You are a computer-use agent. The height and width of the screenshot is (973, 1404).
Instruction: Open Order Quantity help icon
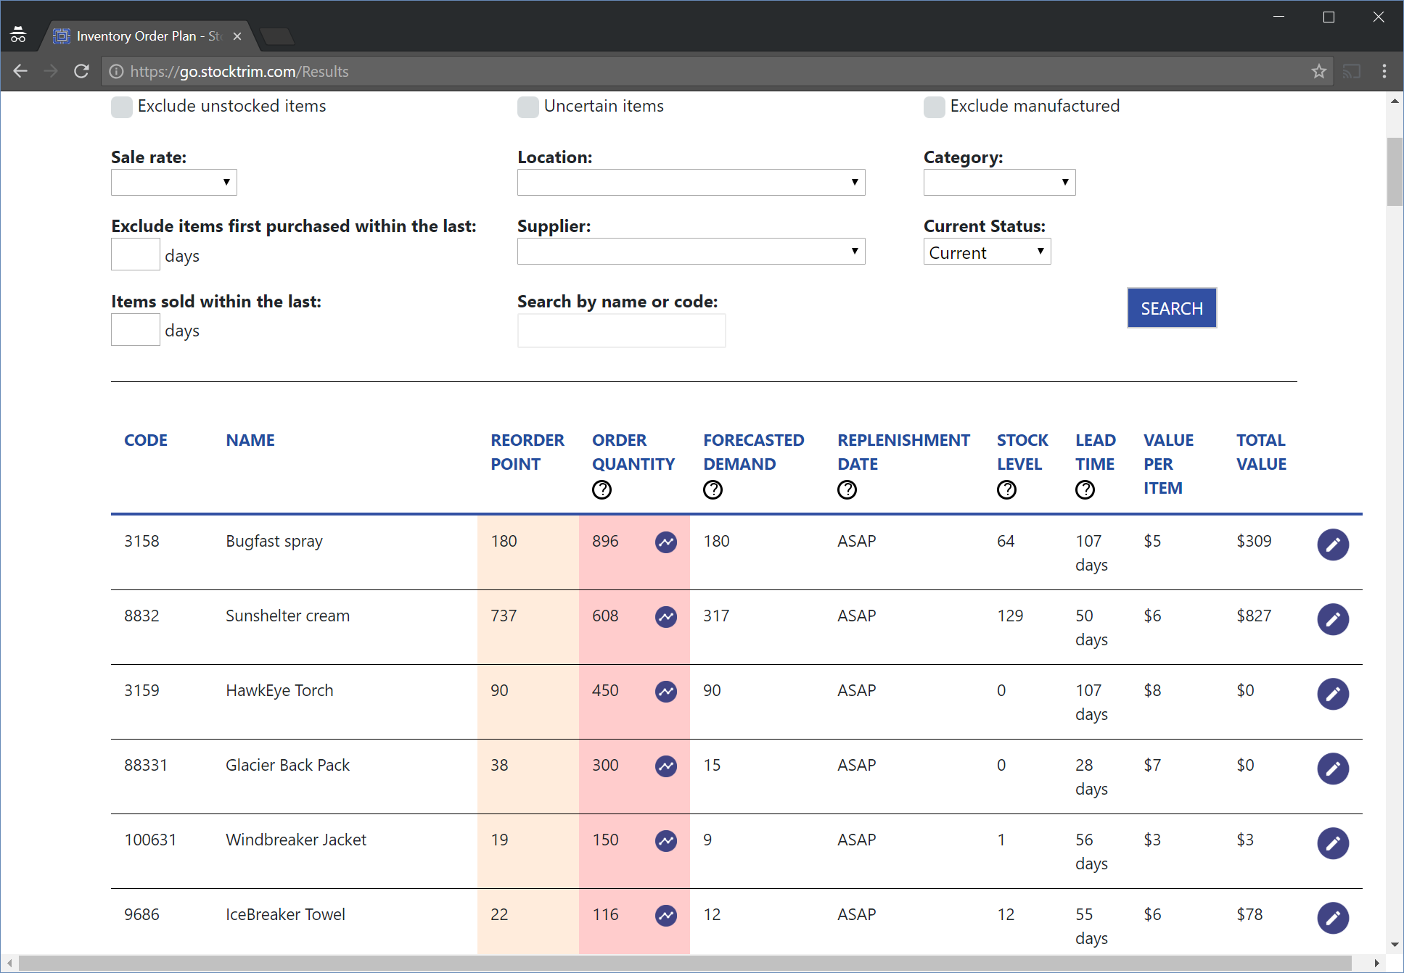602,490
